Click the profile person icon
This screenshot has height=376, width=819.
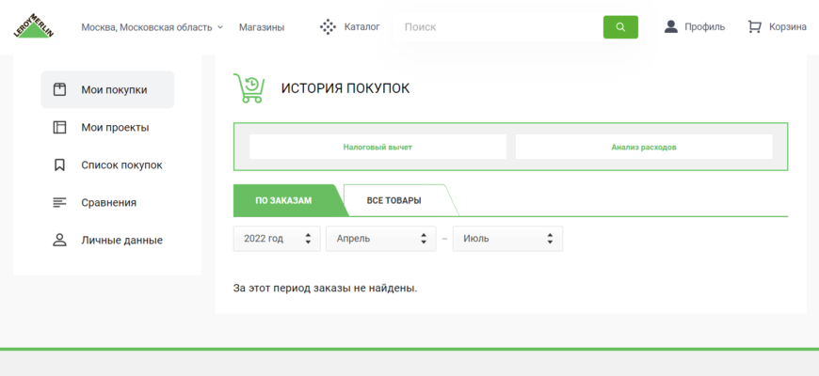(x=670, y=26)
